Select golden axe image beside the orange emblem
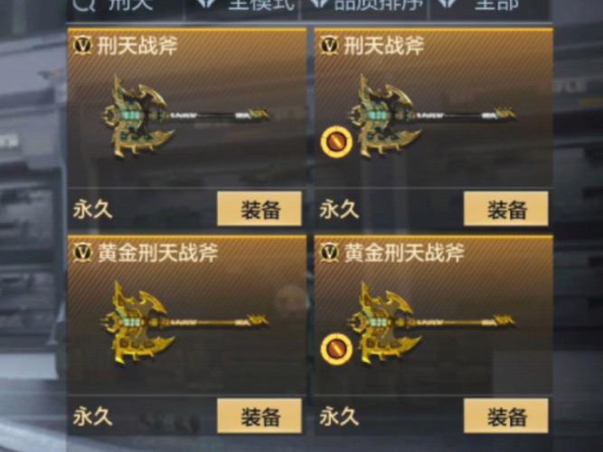The image size is (603, 452). tap(431, 323)
